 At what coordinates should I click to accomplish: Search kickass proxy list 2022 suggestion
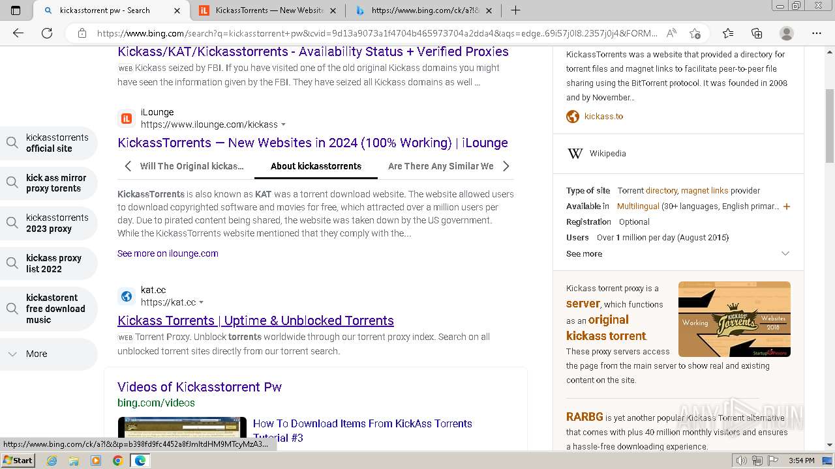click(x=48, y=263)
